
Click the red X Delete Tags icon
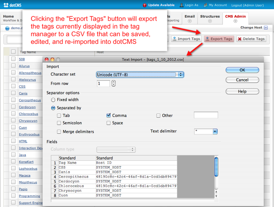(240, 39)
